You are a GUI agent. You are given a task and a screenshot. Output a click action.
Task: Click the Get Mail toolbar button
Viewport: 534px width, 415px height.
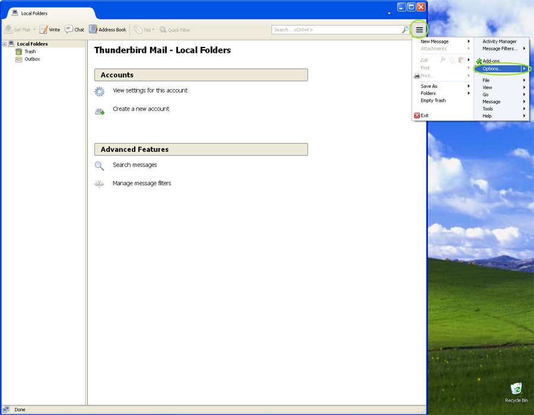17,30
